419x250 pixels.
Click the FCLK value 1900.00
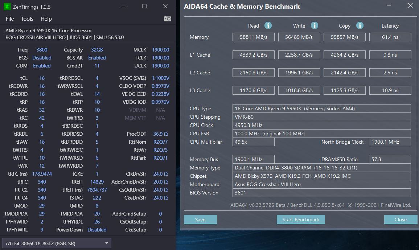click(160, 58)
